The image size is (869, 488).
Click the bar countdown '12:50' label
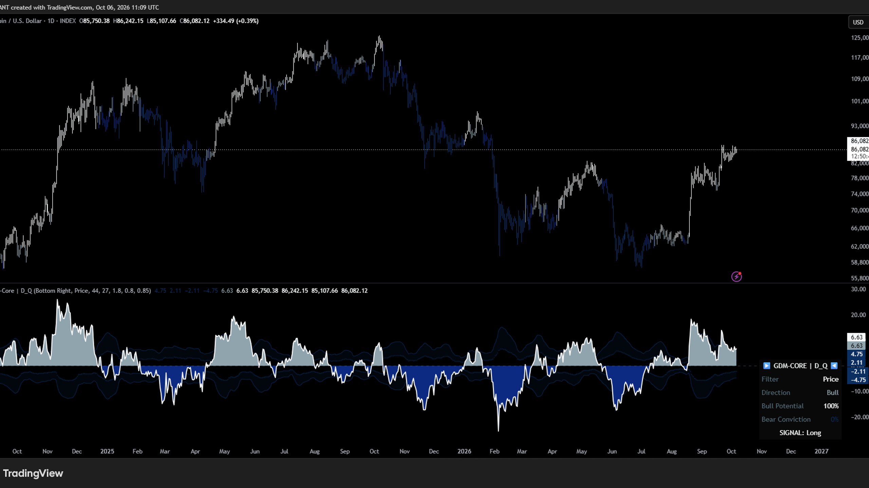(859, 156)
